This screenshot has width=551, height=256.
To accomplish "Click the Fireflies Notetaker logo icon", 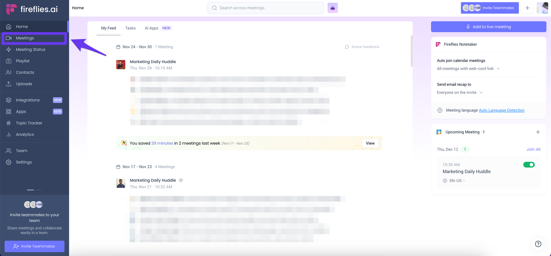I will click(438, 44).
